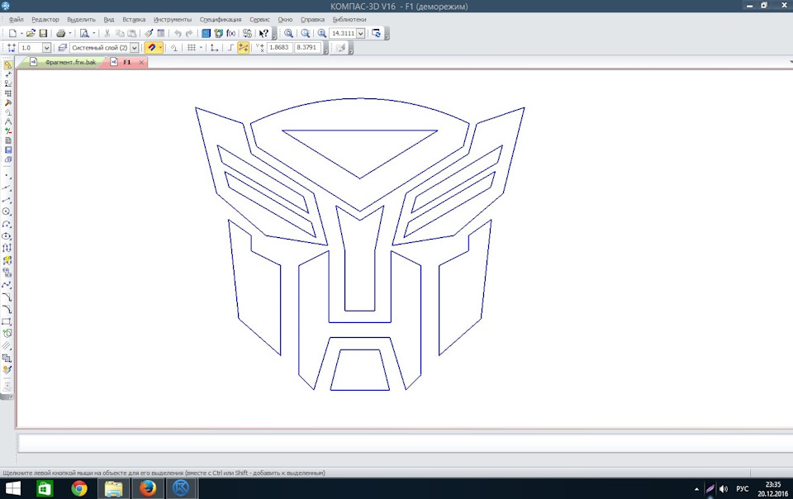Expand the New document dropdown arrow
The width and height of the screenshot is (793, 499).
(x=21, y=33)
